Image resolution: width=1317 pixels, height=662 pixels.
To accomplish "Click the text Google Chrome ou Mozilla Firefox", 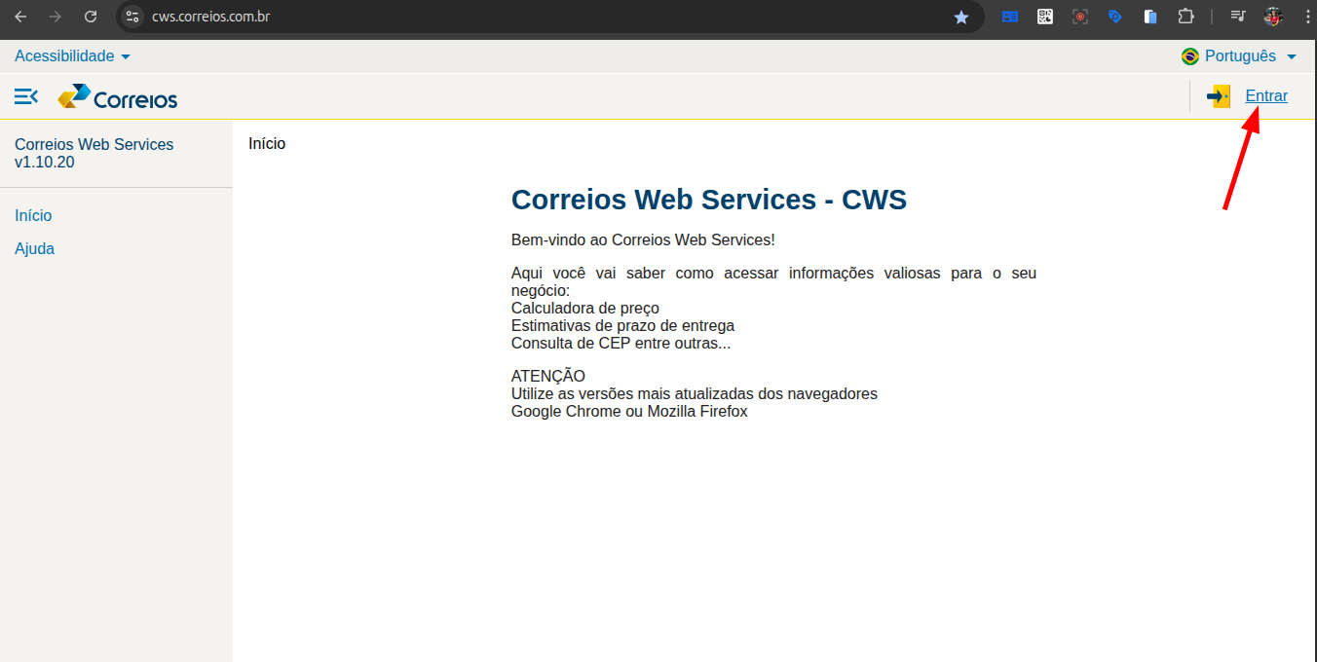I will coord(629,412).
